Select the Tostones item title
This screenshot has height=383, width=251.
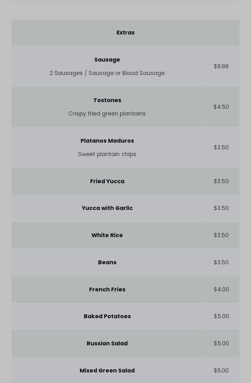pos(107,100)
